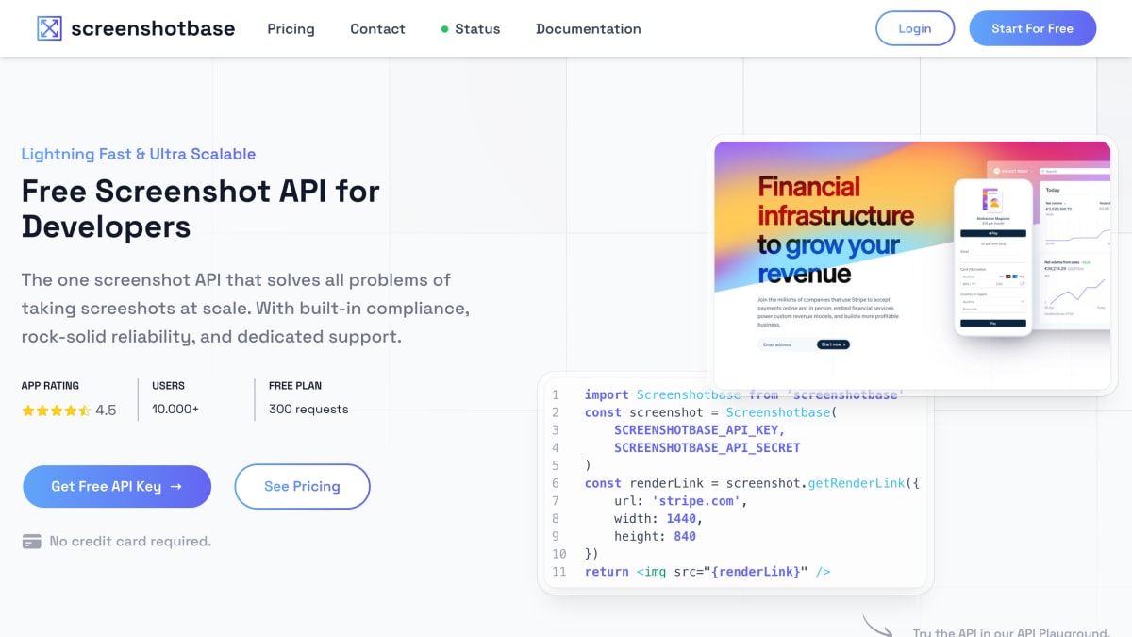Click the screenshotbase logo icon

[x=49, y=28]
